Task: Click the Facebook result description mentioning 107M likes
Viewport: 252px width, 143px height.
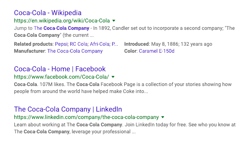Action: (x=123, y=88)
